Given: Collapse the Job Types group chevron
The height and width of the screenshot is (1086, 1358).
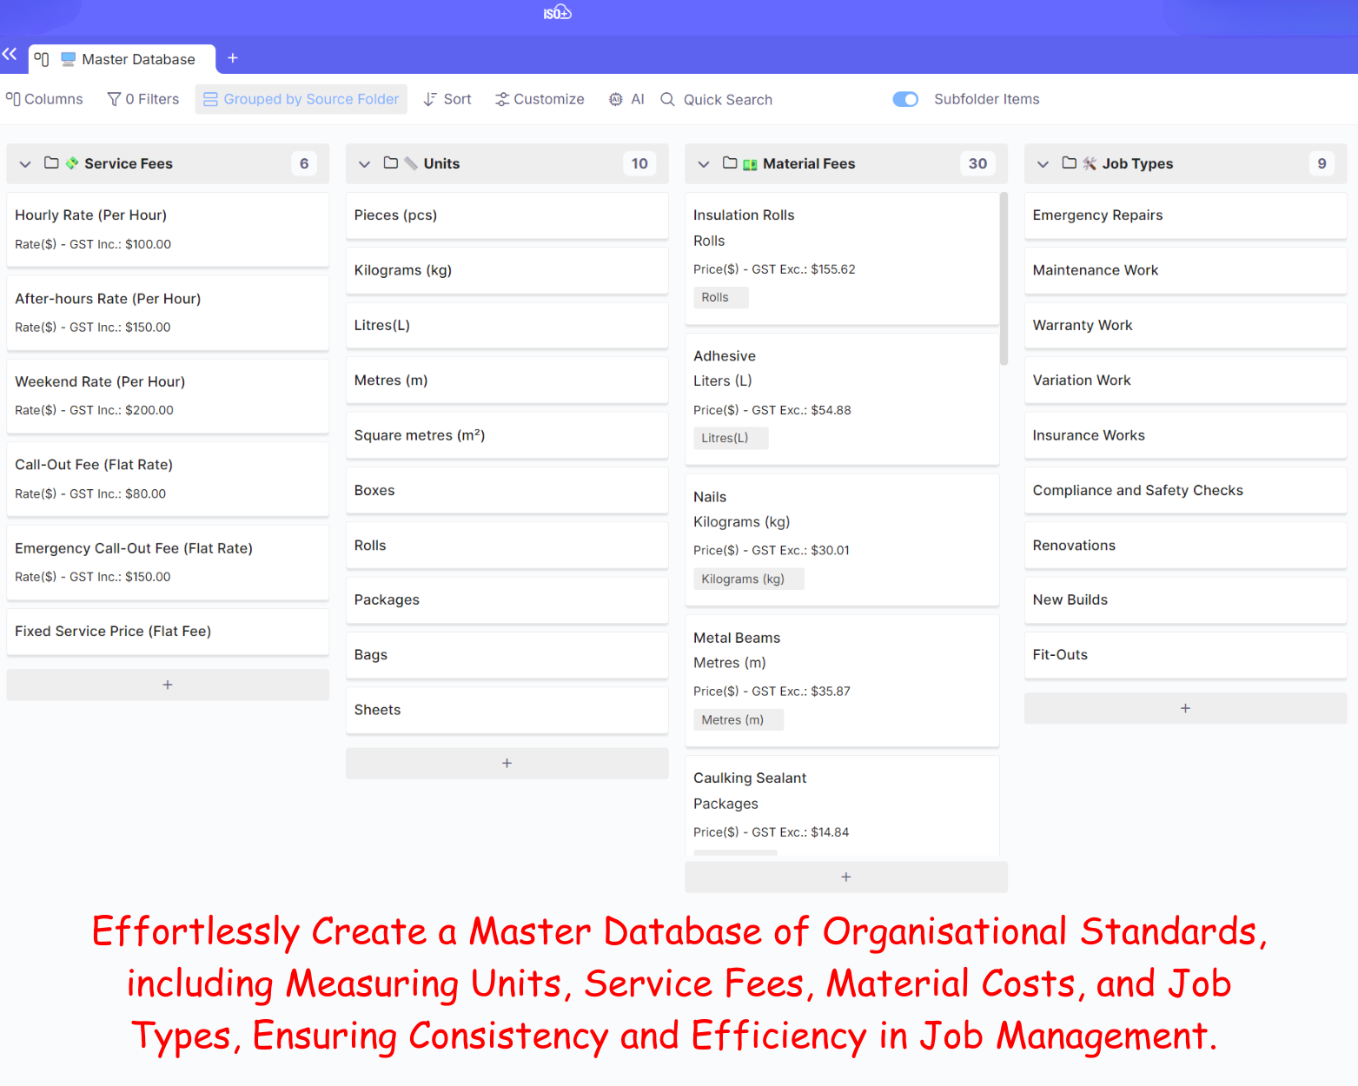Looking at the screenshot, I should click(1043, 164).
